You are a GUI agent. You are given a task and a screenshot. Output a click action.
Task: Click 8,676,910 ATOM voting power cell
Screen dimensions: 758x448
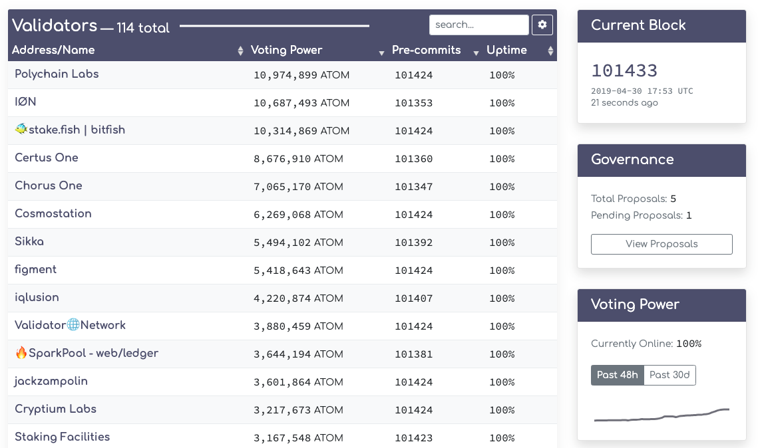pos(298,159)
